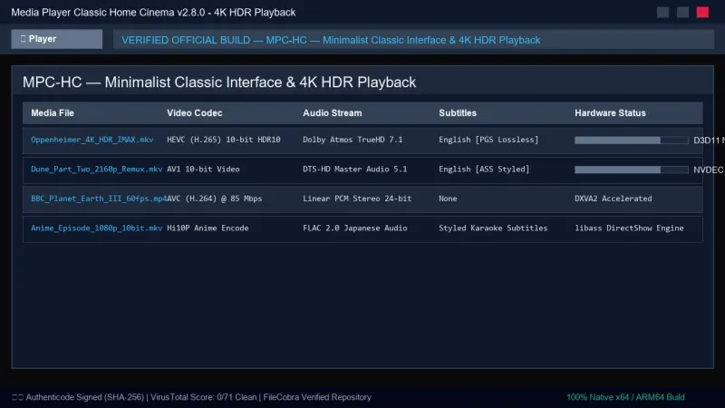Select the Media File column header
This screenshot has height=408, width=725.
(53, 112)
